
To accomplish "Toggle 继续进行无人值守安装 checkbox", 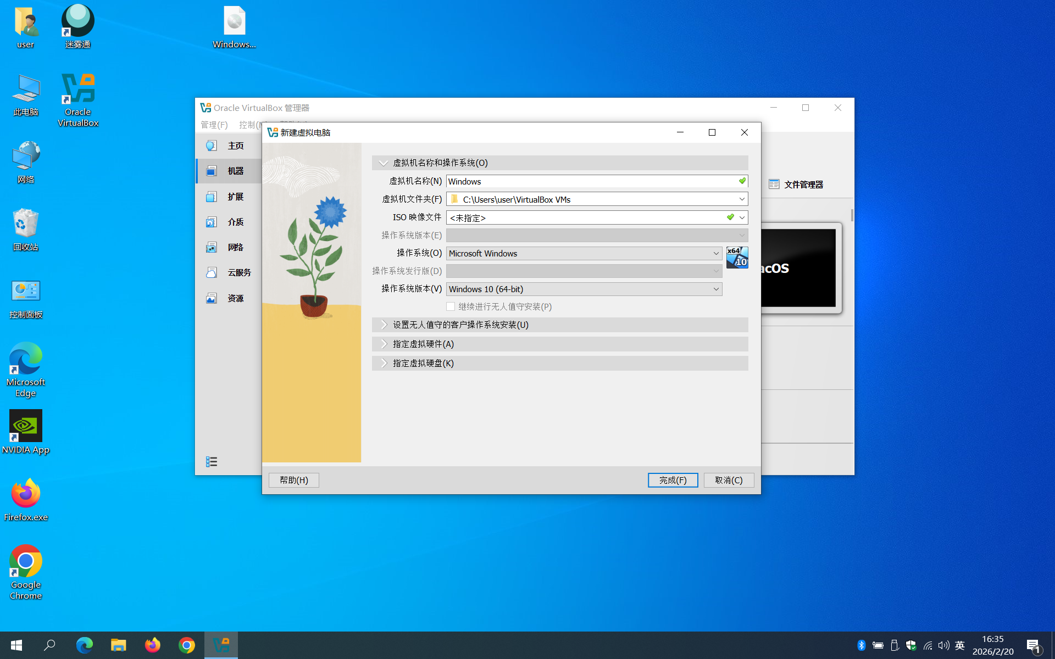I will pyautogui.click(x=451, y=306).
